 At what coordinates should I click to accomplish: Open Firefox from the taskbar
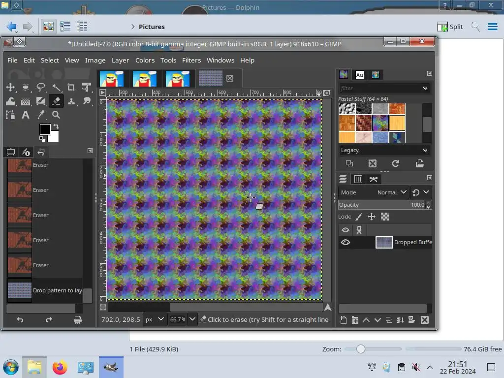point(60,367)
